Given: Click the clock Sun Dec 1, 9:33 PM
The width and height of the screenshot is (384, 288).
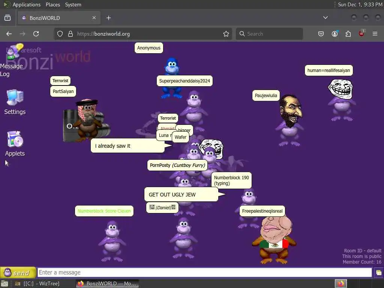Looking at the screenshot, I should click(x=360, y=4).
